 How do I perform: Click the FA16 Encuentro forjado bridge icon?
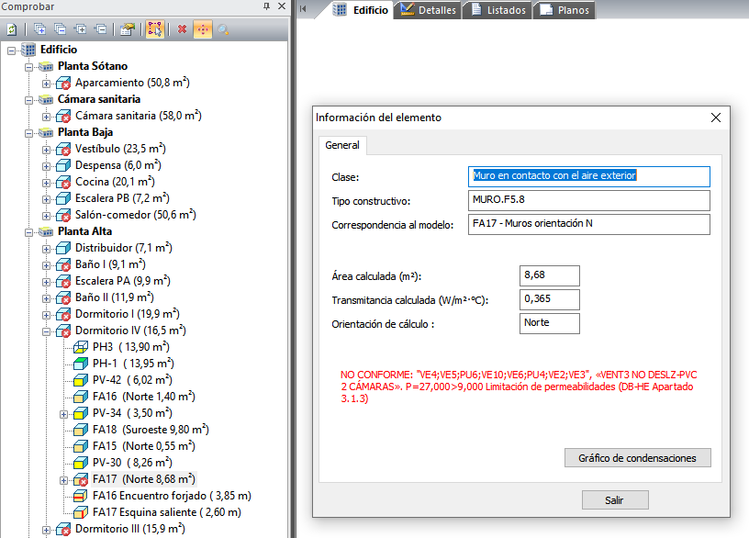[x=80, y=496]
